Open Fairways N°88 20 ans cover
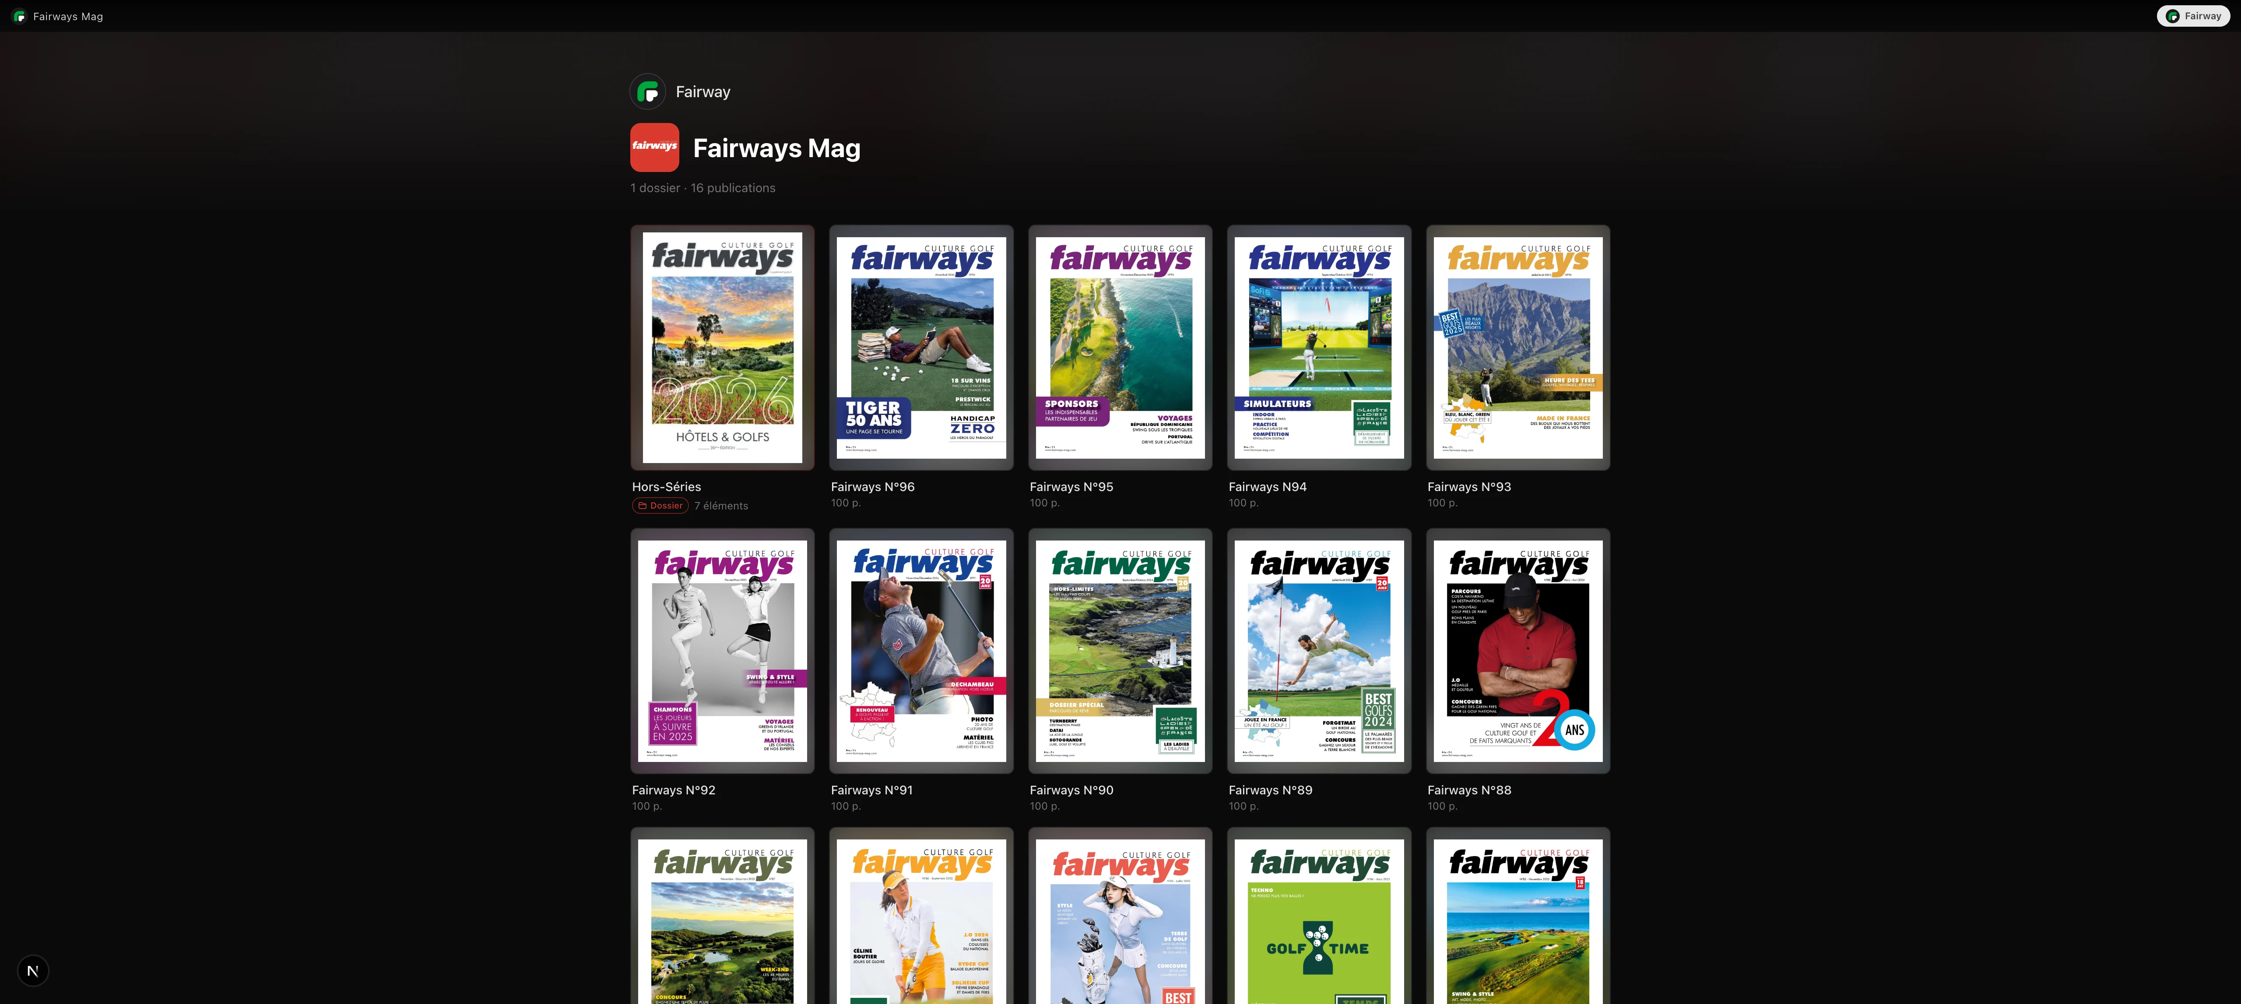Screen dimensions: 2241x1004 pyautogui.click(x=1517, y=651)
